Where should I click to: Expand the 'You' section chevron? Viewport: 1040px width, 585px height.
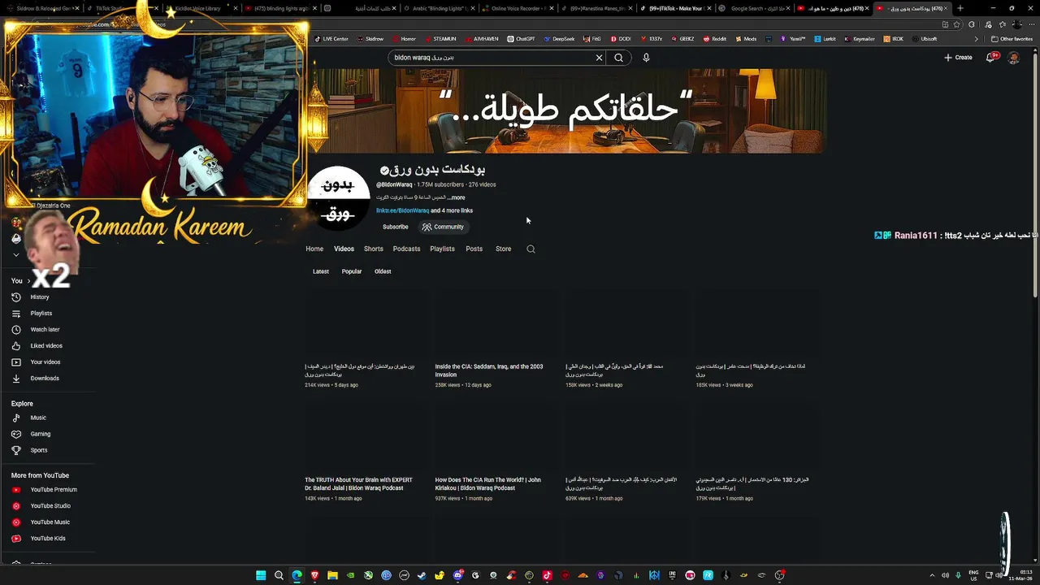[x=29, y=281]
